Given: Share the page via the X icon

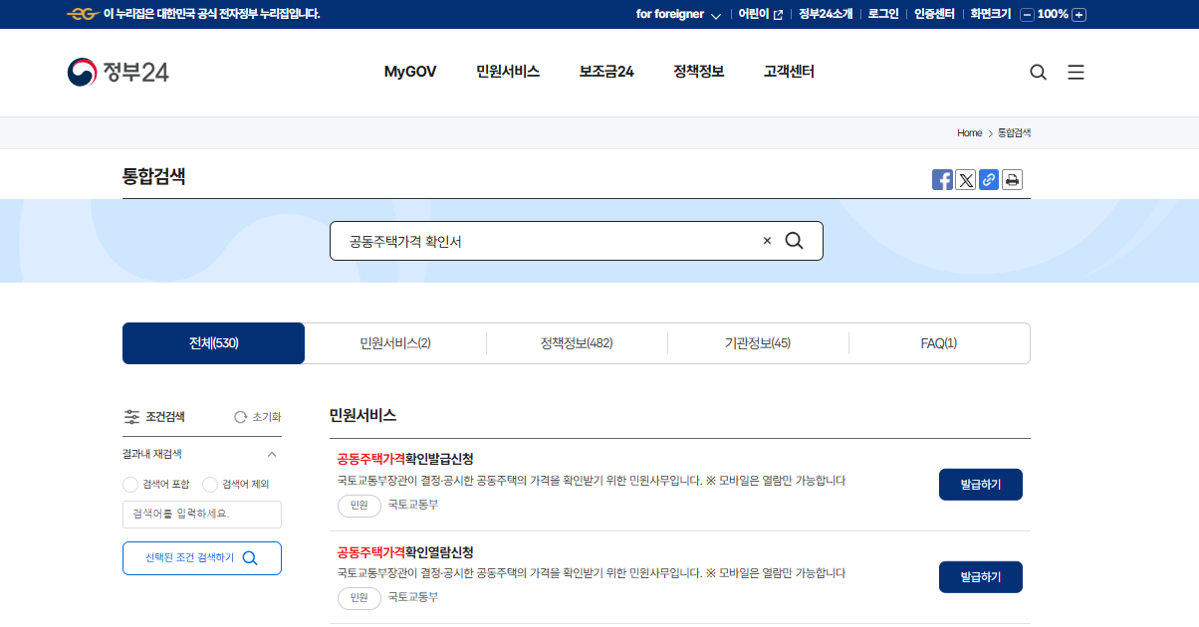Looking at the screenshot, I should click(x=965, y=179).
